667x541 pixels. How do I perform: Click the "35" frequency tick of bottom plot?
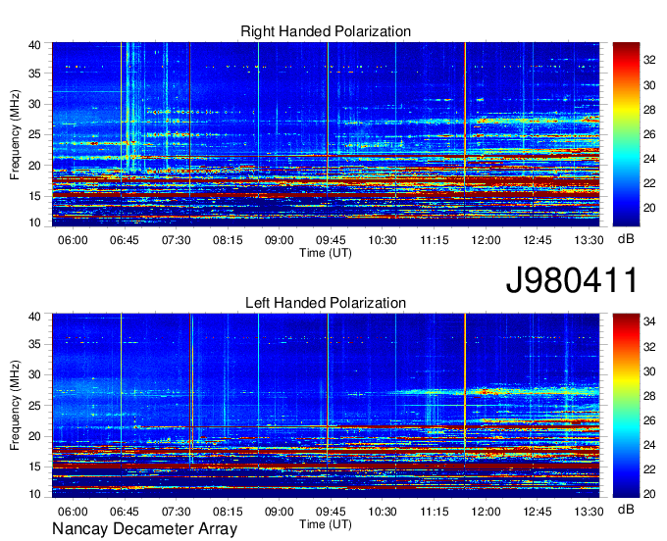[35, 344]
